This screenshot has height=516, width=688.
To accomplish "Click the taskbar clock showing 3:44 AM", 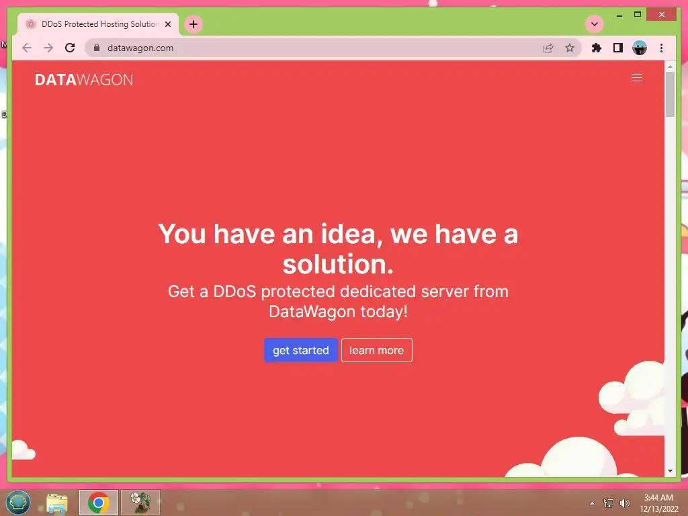I will point(658,503).
